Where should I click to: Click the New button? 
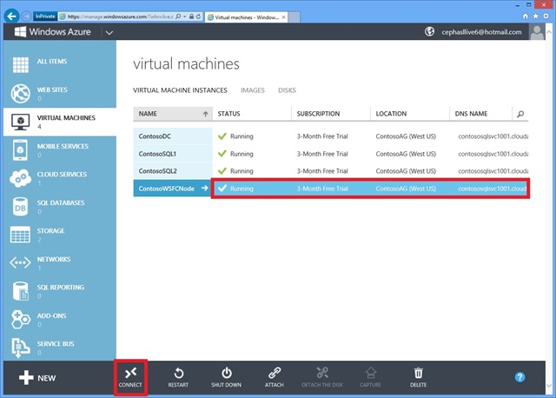click(x=38, y=378)
